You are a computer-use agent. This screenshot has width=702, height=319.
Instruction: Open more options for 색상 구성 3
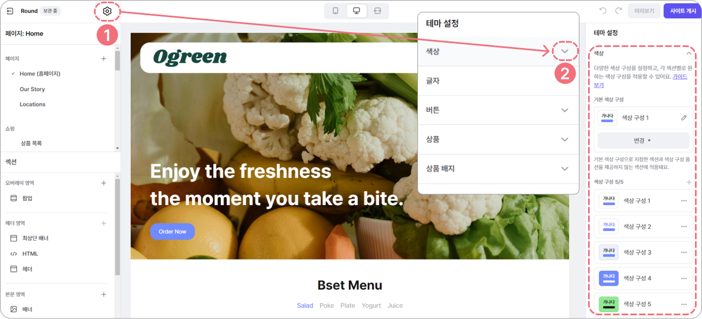(x=684, y=252)
